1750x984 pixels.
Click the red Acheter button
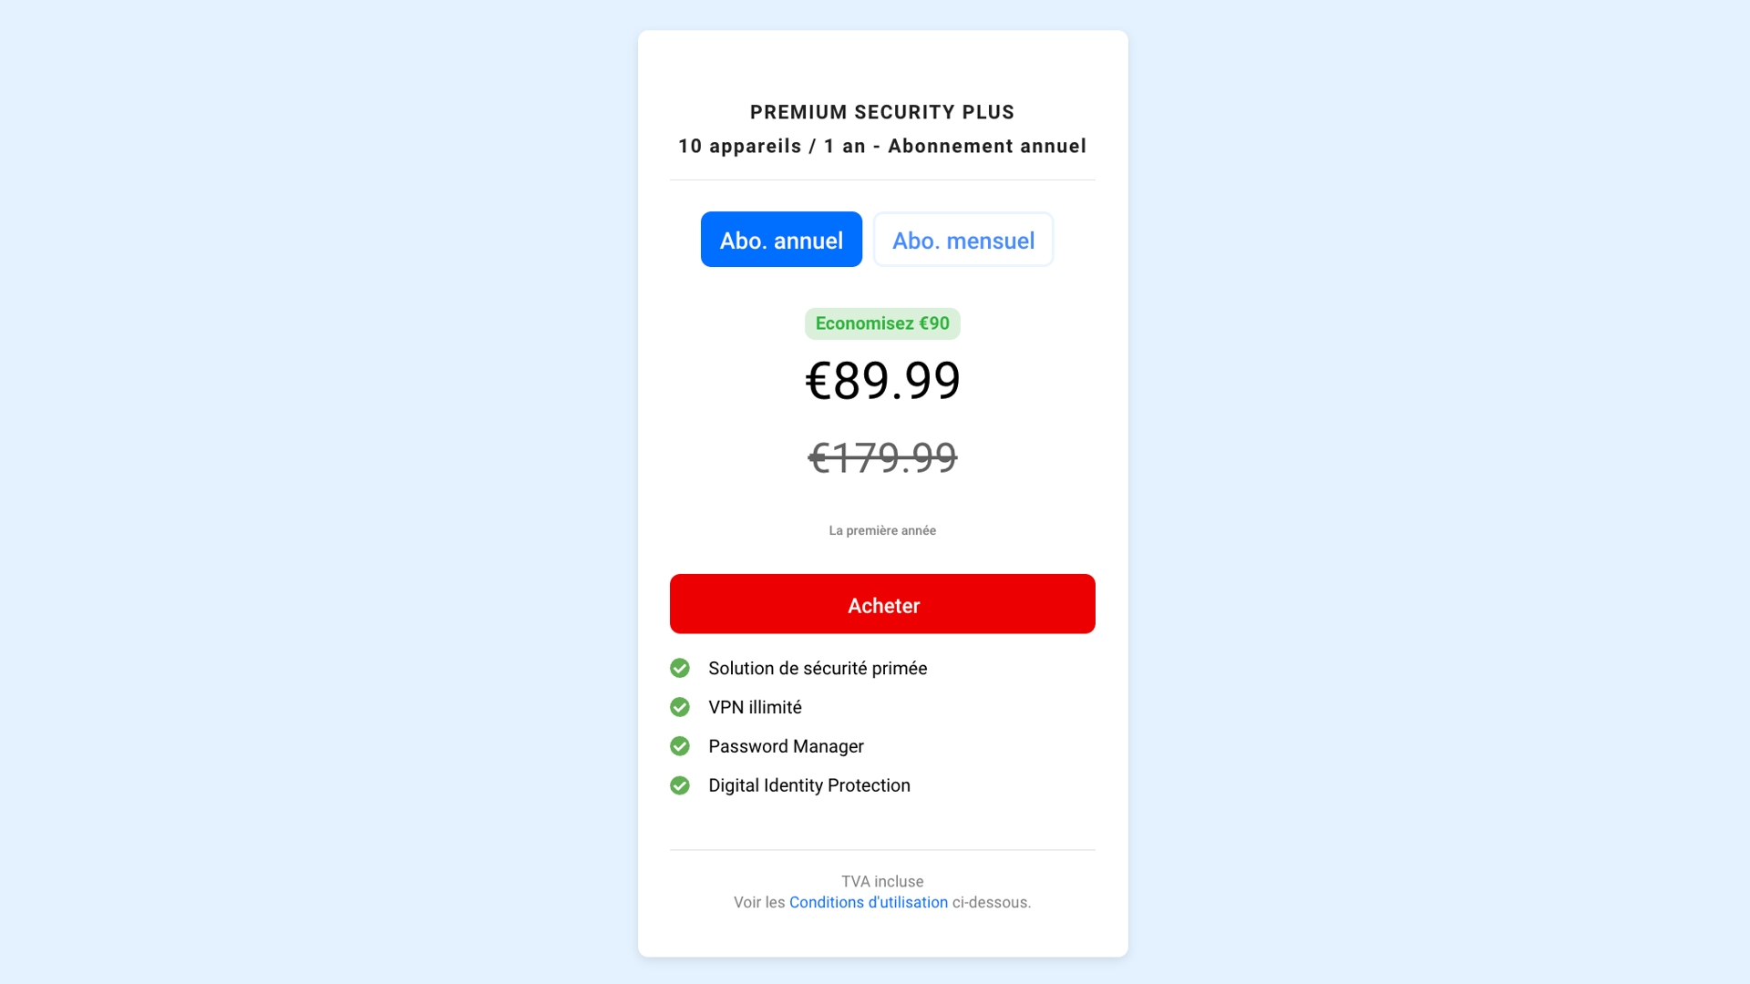click(x=882, y=604)
